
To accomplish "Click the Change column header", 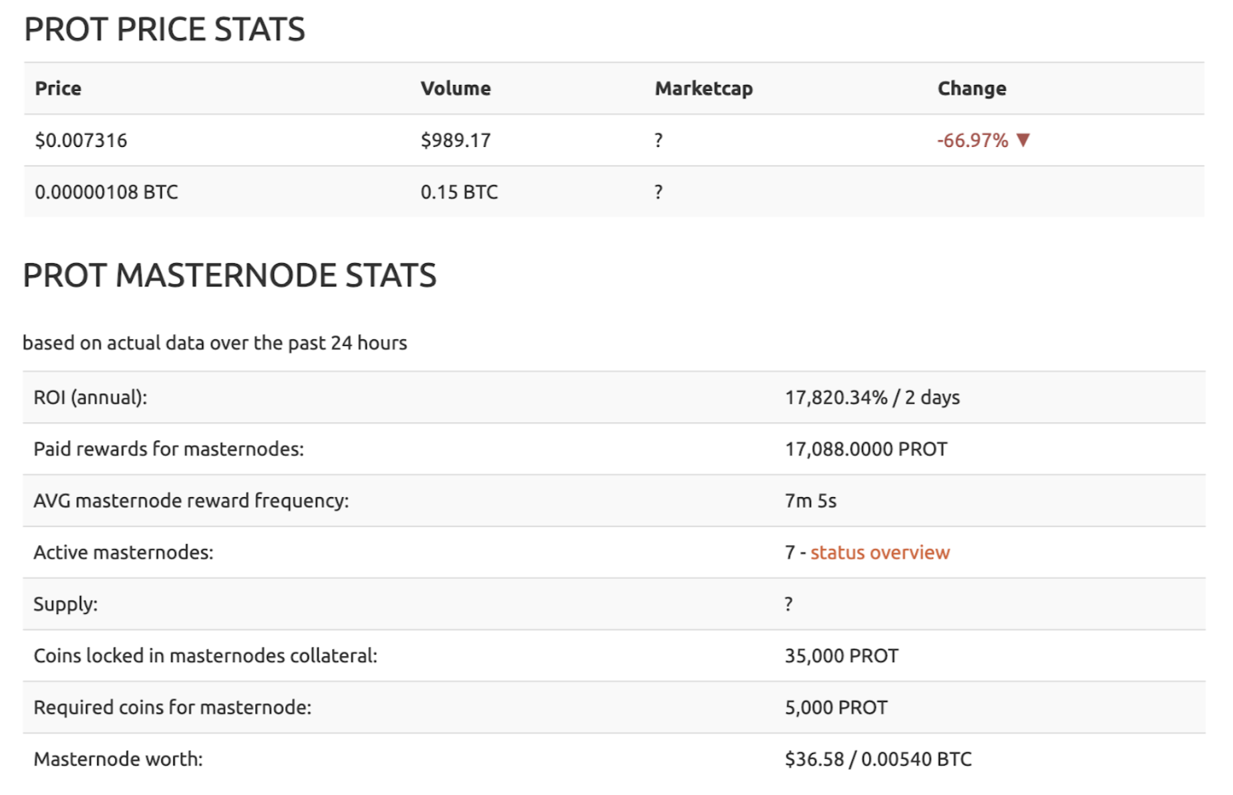I will point(972,88).
